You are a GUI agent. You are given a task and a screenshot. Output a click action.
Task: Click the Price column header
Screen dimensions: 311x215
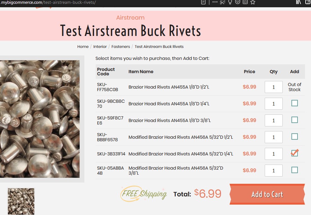[x=250, y=72]
